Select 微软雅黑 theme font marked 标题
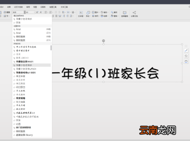 32,36
